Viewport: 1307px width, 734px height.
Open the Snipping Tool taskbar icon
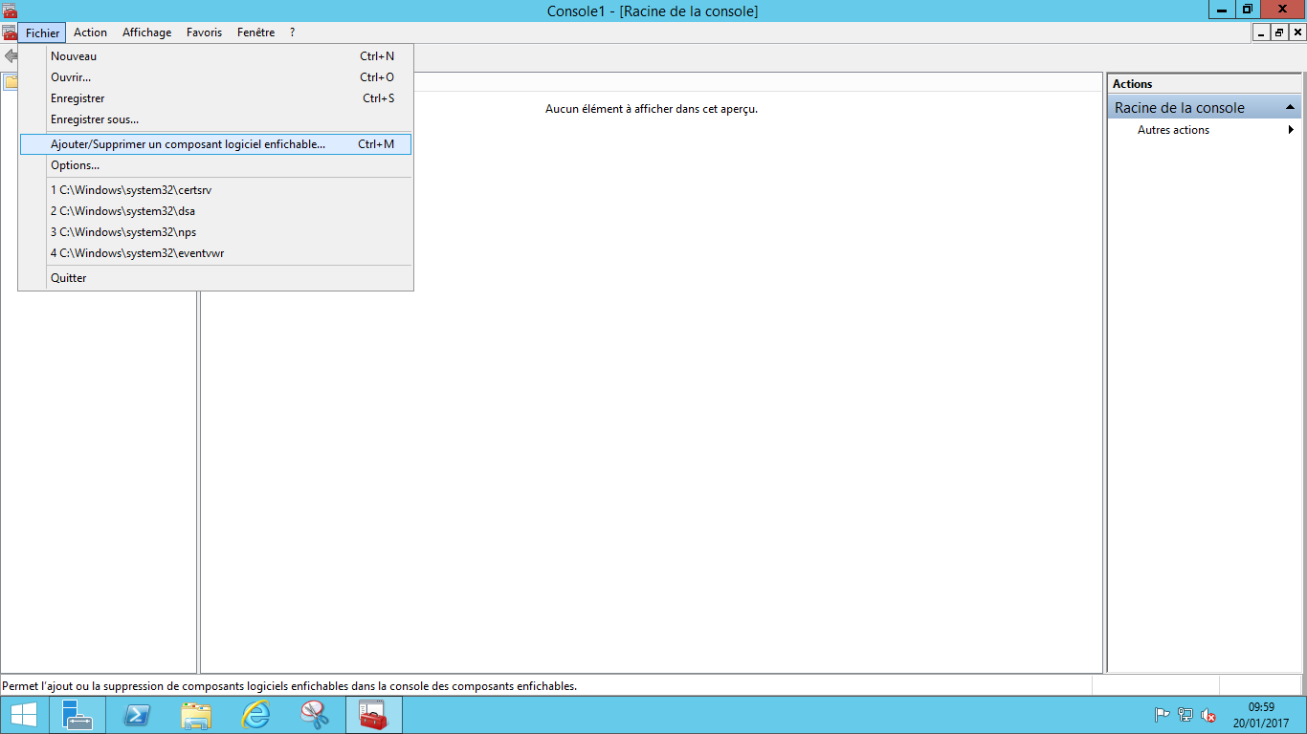click(x=315, y=714)
